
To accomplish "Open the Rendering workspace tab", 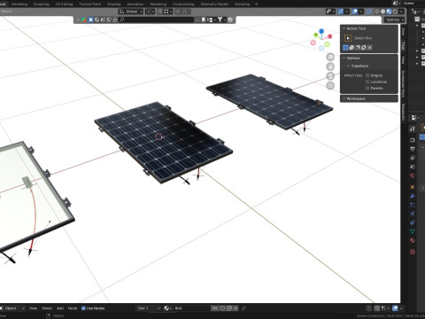I will 158,4.
